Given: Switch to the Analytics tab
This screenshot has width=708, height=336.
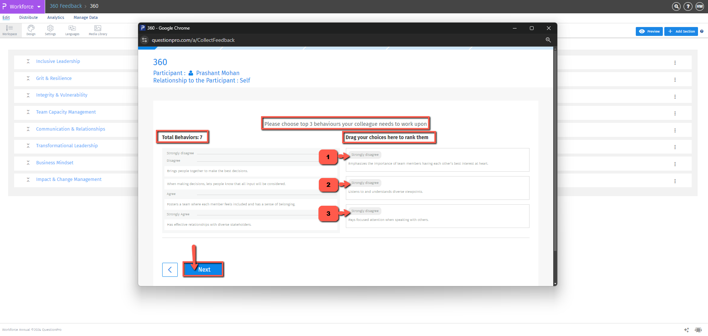Looking at the screenshot, I should click(56, 17).
